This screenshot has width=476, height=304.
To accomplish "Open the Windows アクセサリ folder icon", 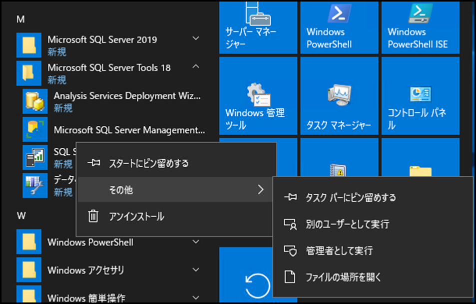I will tap(29, 270).
